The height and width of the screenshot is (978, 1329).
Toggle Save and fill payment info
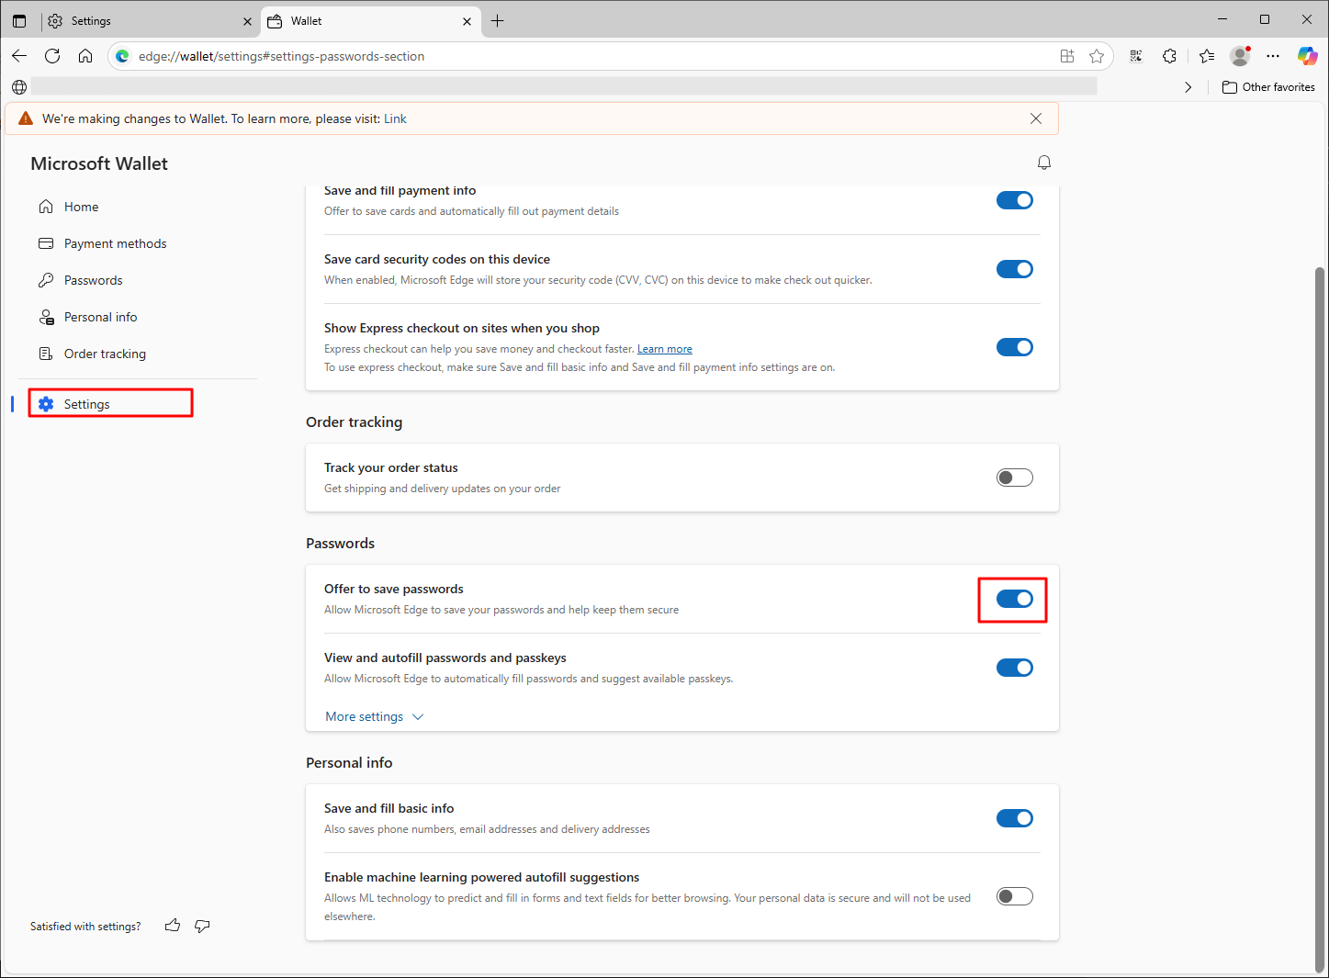click(x=1015, y=200)
